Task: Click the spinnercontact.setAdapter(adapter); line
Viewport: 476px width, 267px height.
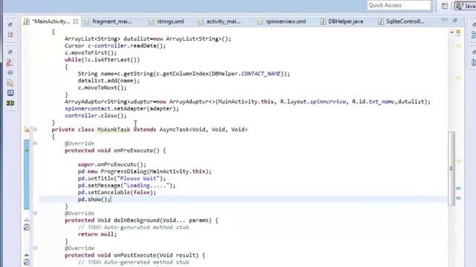Action: 122,109
